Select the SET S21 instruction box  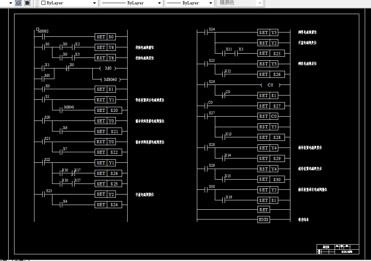(108, 131)
